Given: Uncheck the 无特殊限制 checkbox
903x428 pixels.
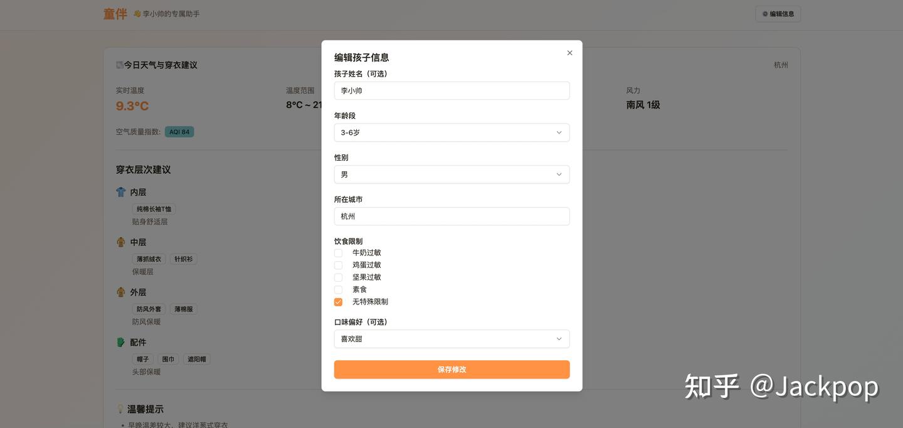Looking at the screenshot, I should tap(338, 302).
